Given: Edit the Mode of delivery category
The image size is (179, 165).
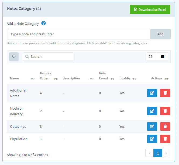Looking at the screenshot, I should pyautogui.click(x=152, y=111).
